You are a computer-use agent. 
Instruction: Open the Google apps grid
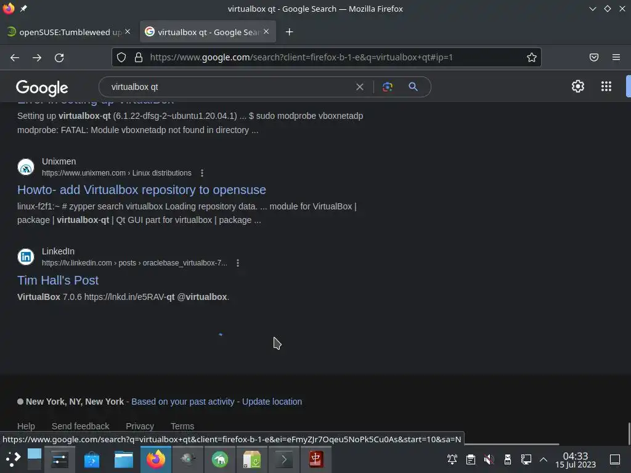pos(606,86)
